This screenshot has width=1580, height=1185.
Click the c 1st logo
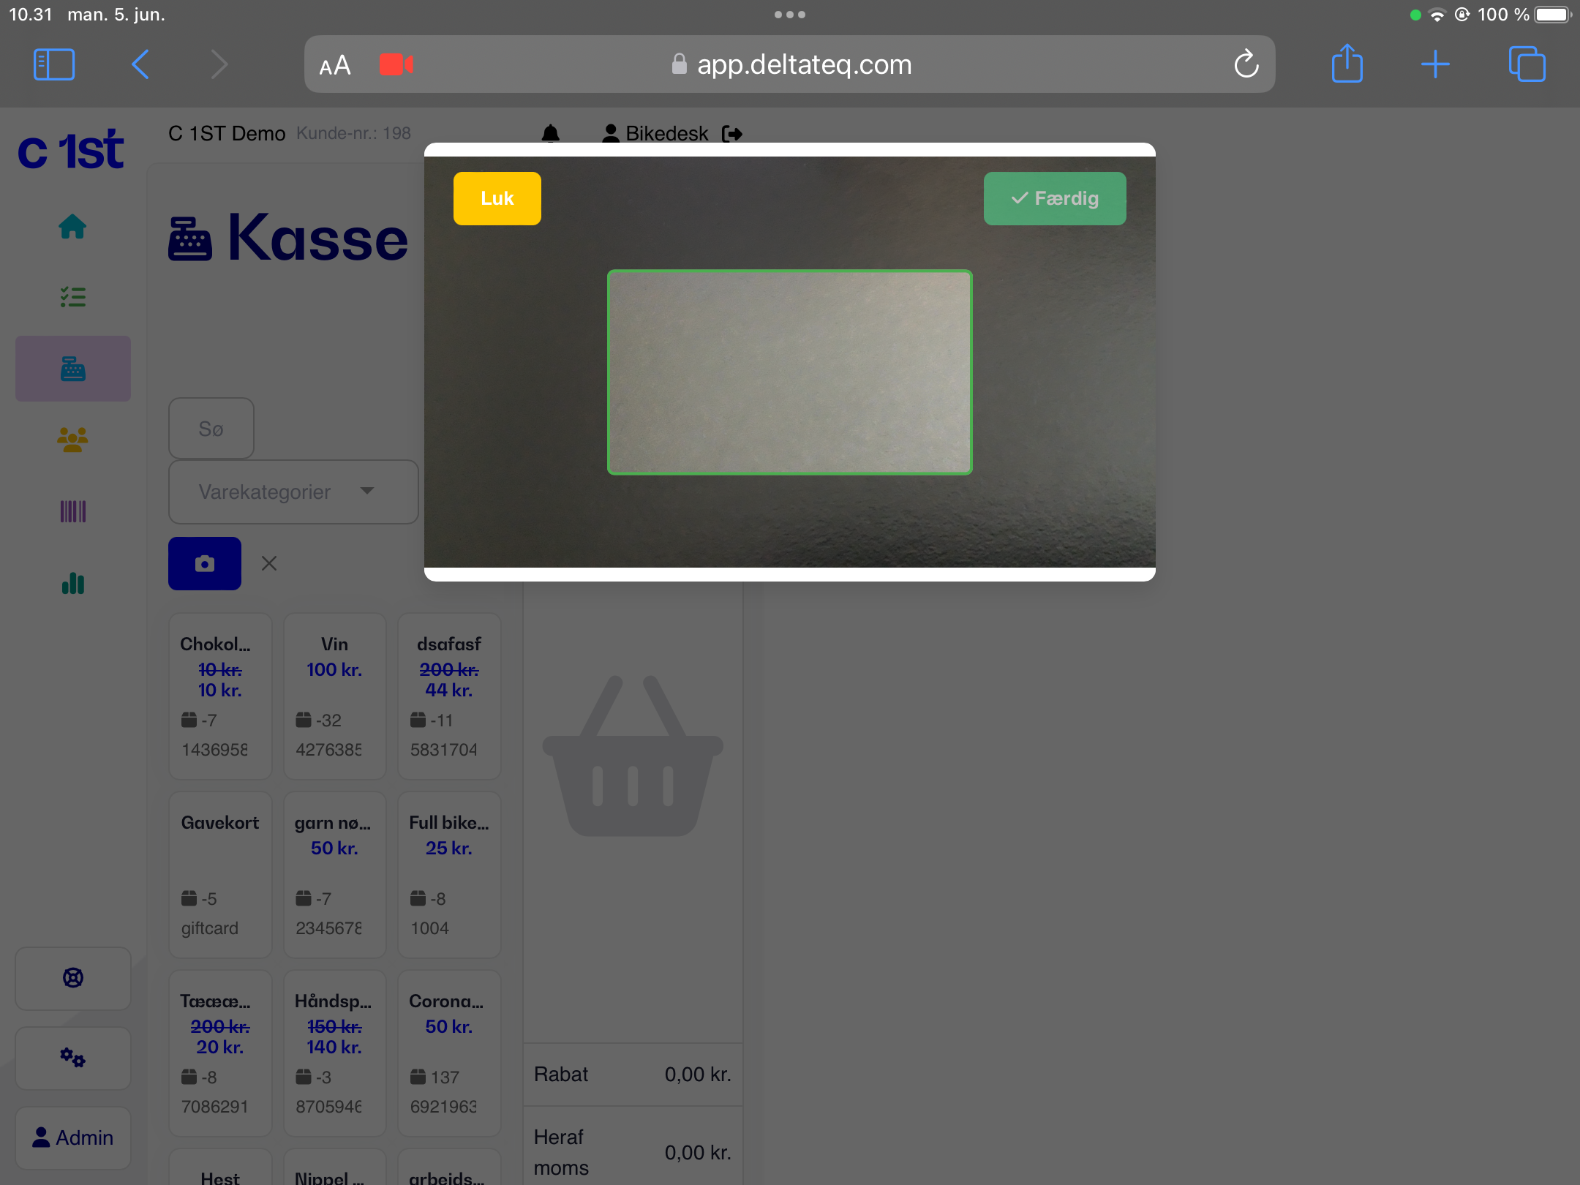[71, 151]
